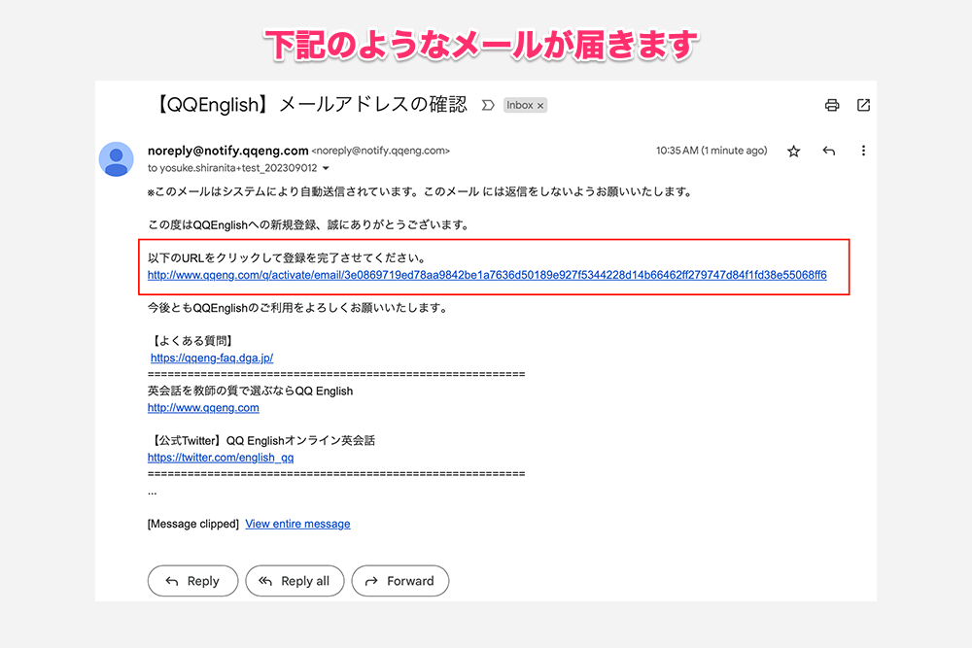Viewport: 972px width, 648px height.
Task: Click the [Message clipped] text
Action: 192,524
